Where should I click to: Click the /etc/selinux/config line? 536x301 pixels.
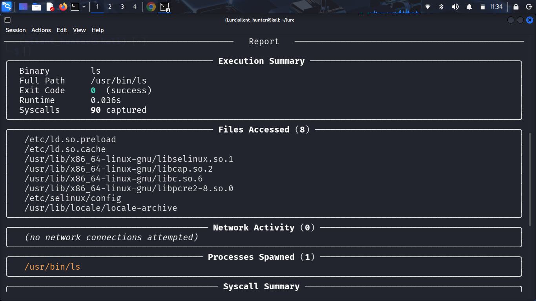[x=73, y=198]
